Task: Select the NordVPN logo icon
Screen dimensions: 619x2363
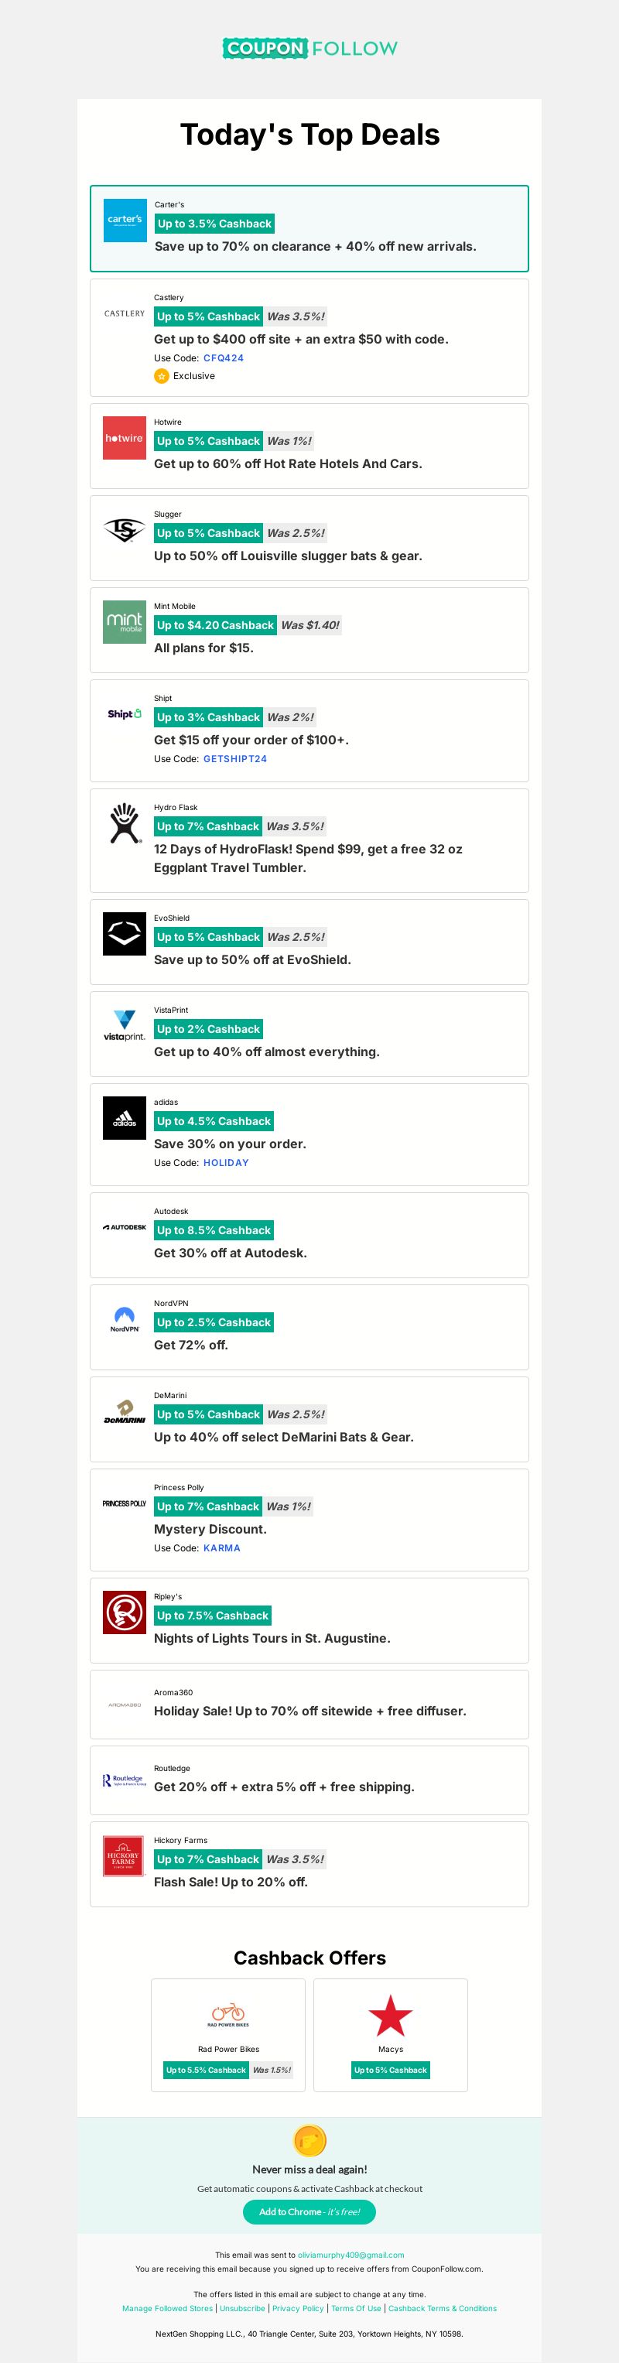Action: (x=125, y=1319)
